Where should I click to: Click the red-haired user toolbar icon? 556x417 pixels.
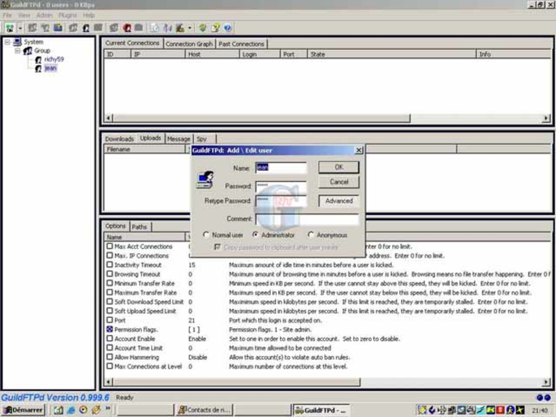tap(127, 28)
